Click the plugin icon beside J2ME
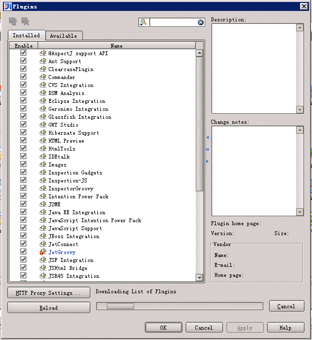 [43, 204]
